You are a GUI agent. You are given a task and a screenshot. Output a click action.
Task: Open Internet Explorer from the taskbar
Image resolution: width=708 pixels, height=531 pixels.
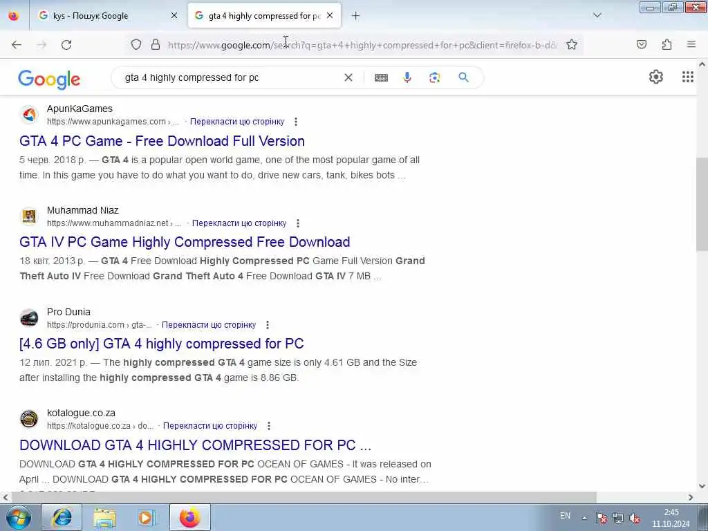[62, 517]
